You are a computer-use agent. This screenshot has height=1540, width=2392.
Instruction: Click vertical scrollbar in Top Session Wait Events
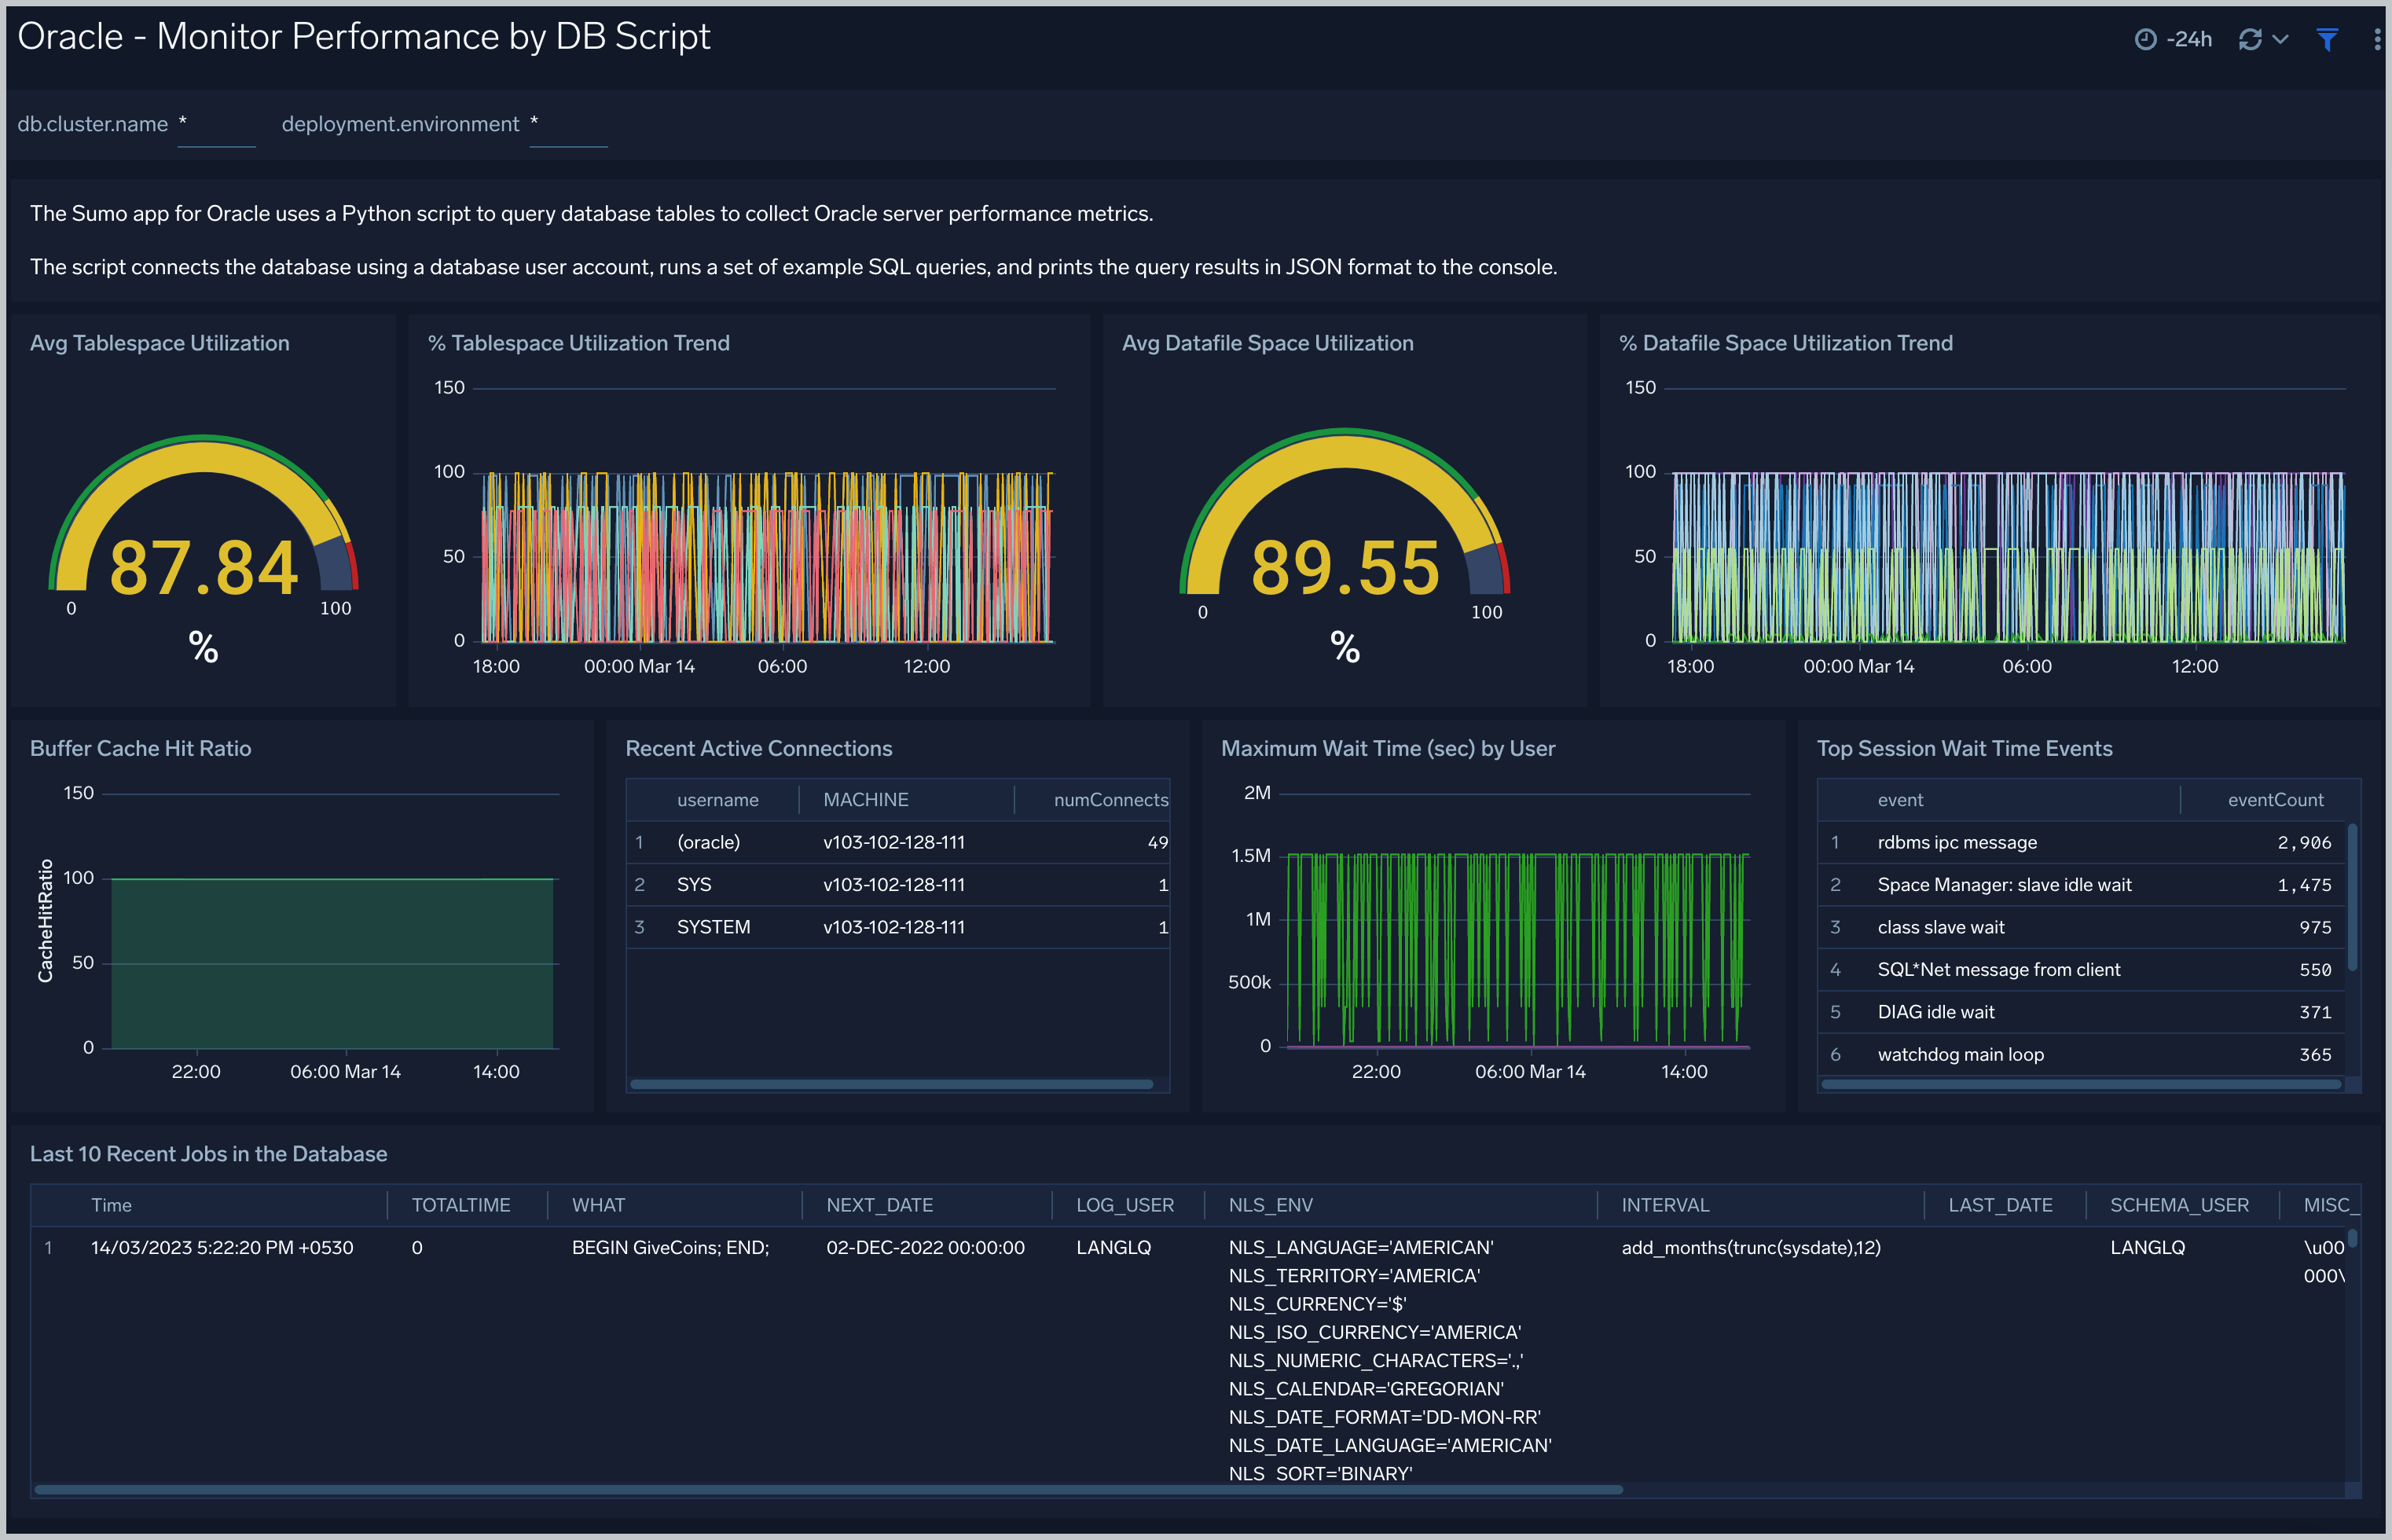[x=2353, y=897]
